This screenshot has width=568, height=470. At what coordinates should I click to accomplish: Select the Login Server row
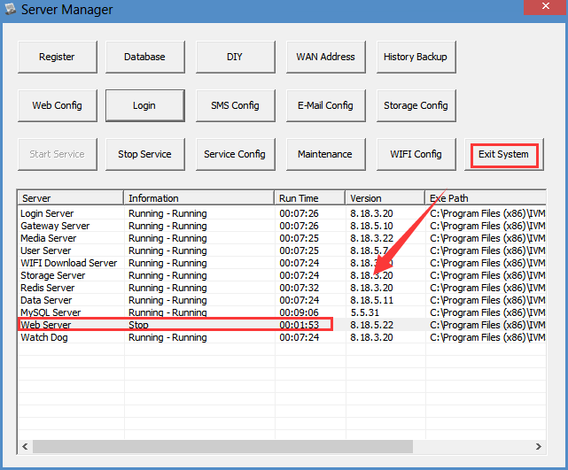(x=282, y=213)
